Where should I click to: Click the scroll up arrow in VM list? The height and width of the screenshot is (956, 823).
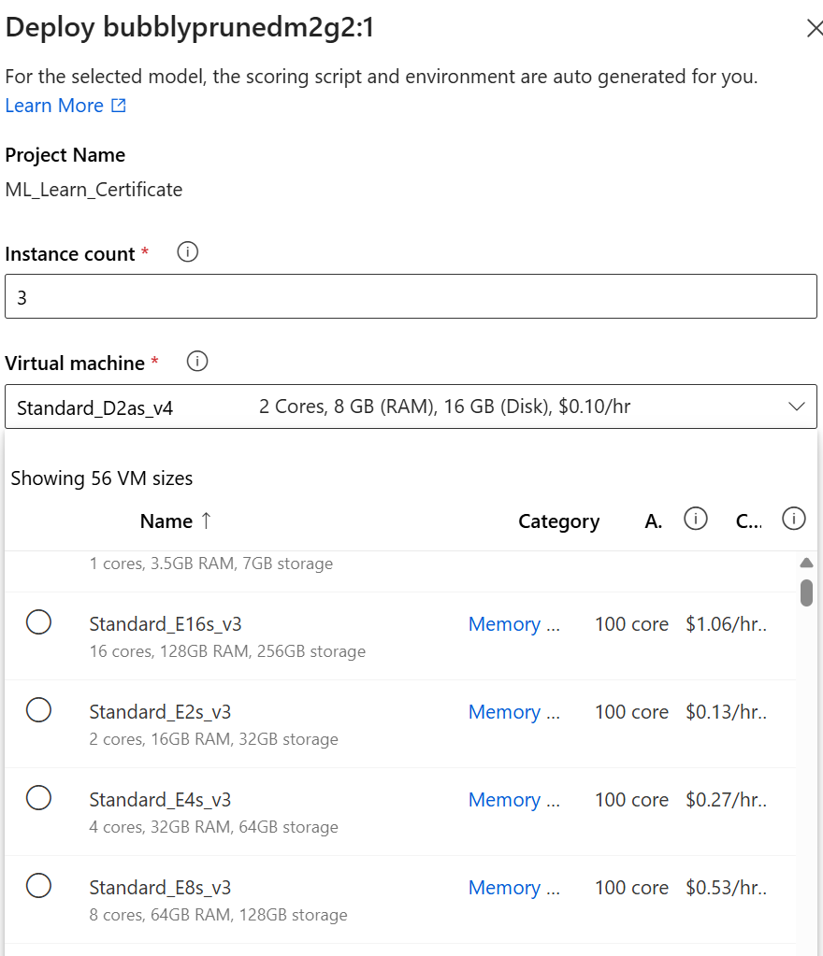coord(806,563)
